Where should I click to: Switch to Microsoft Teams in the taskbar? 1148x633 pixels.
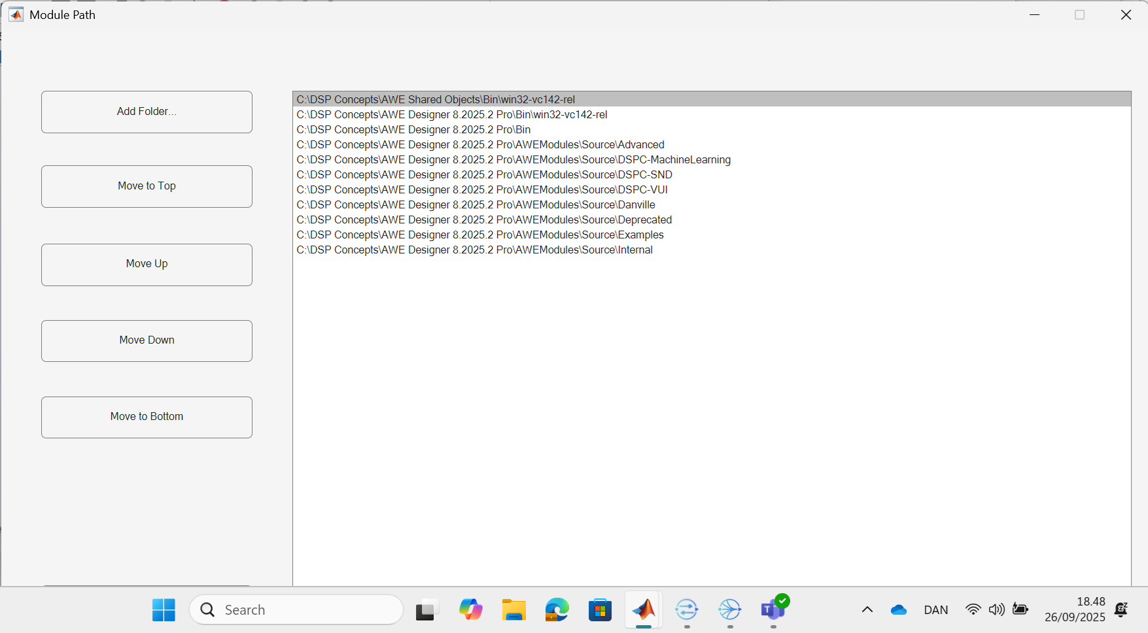[773, 610]
